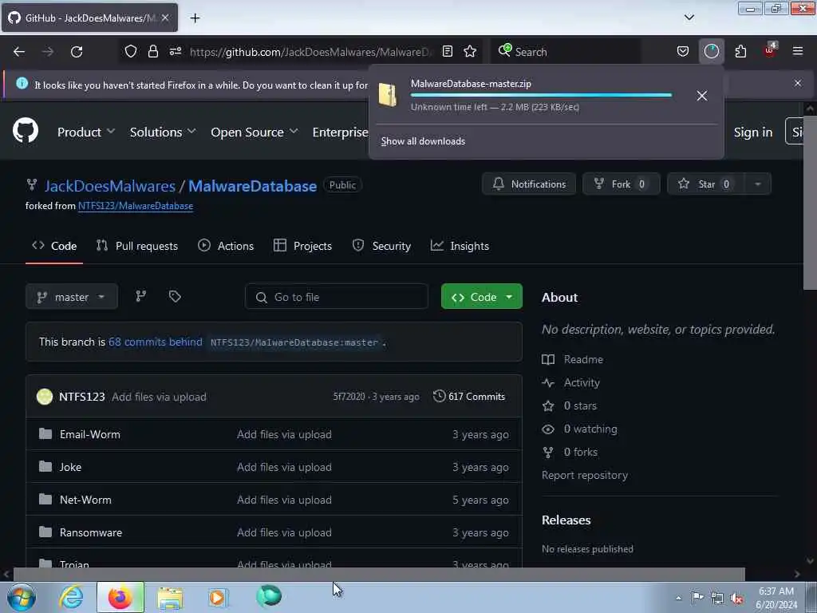Open the tags icon next to branches
817x613 pixels.
175,297
